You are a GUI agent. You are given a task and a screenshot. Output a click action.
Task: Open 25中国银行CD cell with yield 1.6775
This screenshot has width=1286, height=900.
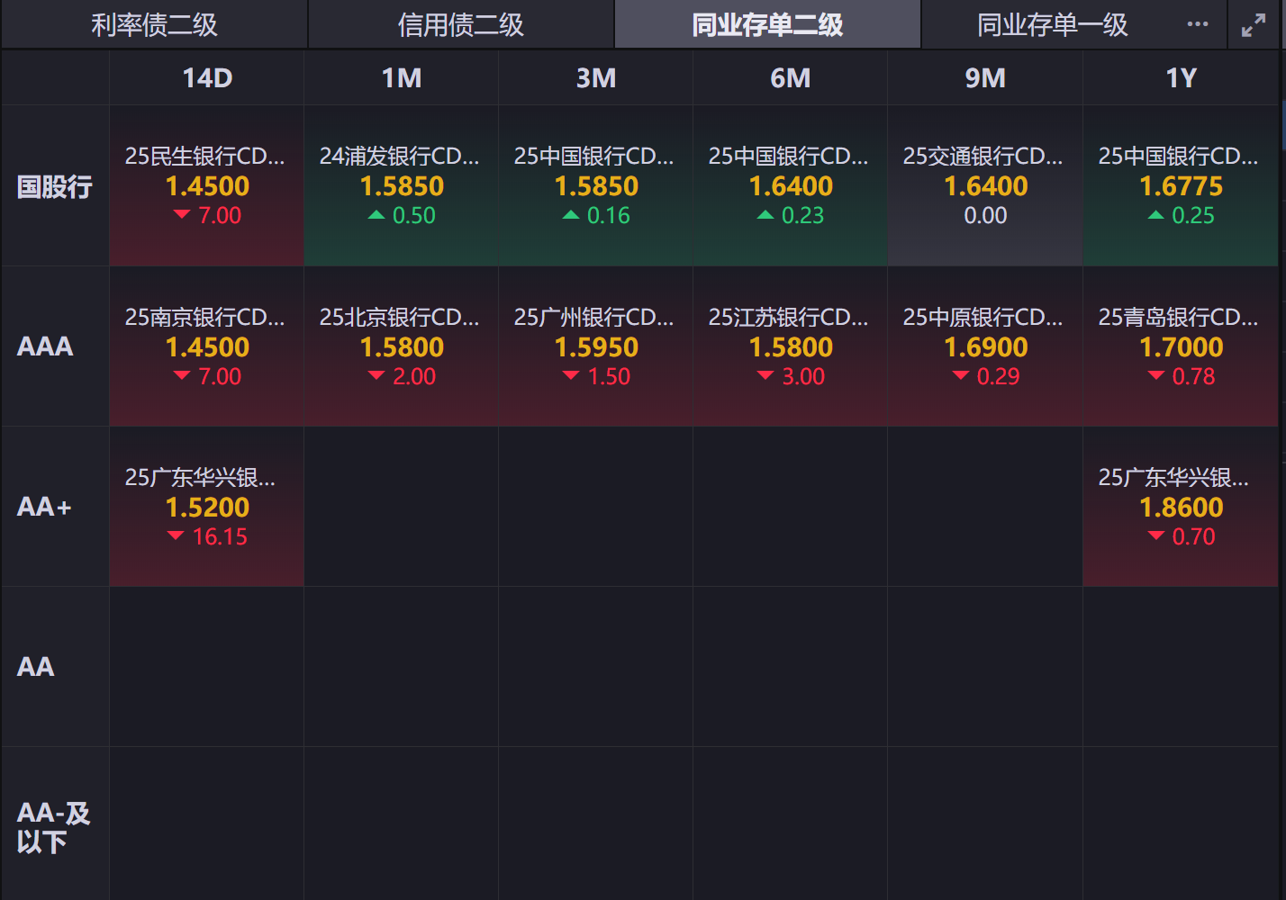(x=1181, y=186)
